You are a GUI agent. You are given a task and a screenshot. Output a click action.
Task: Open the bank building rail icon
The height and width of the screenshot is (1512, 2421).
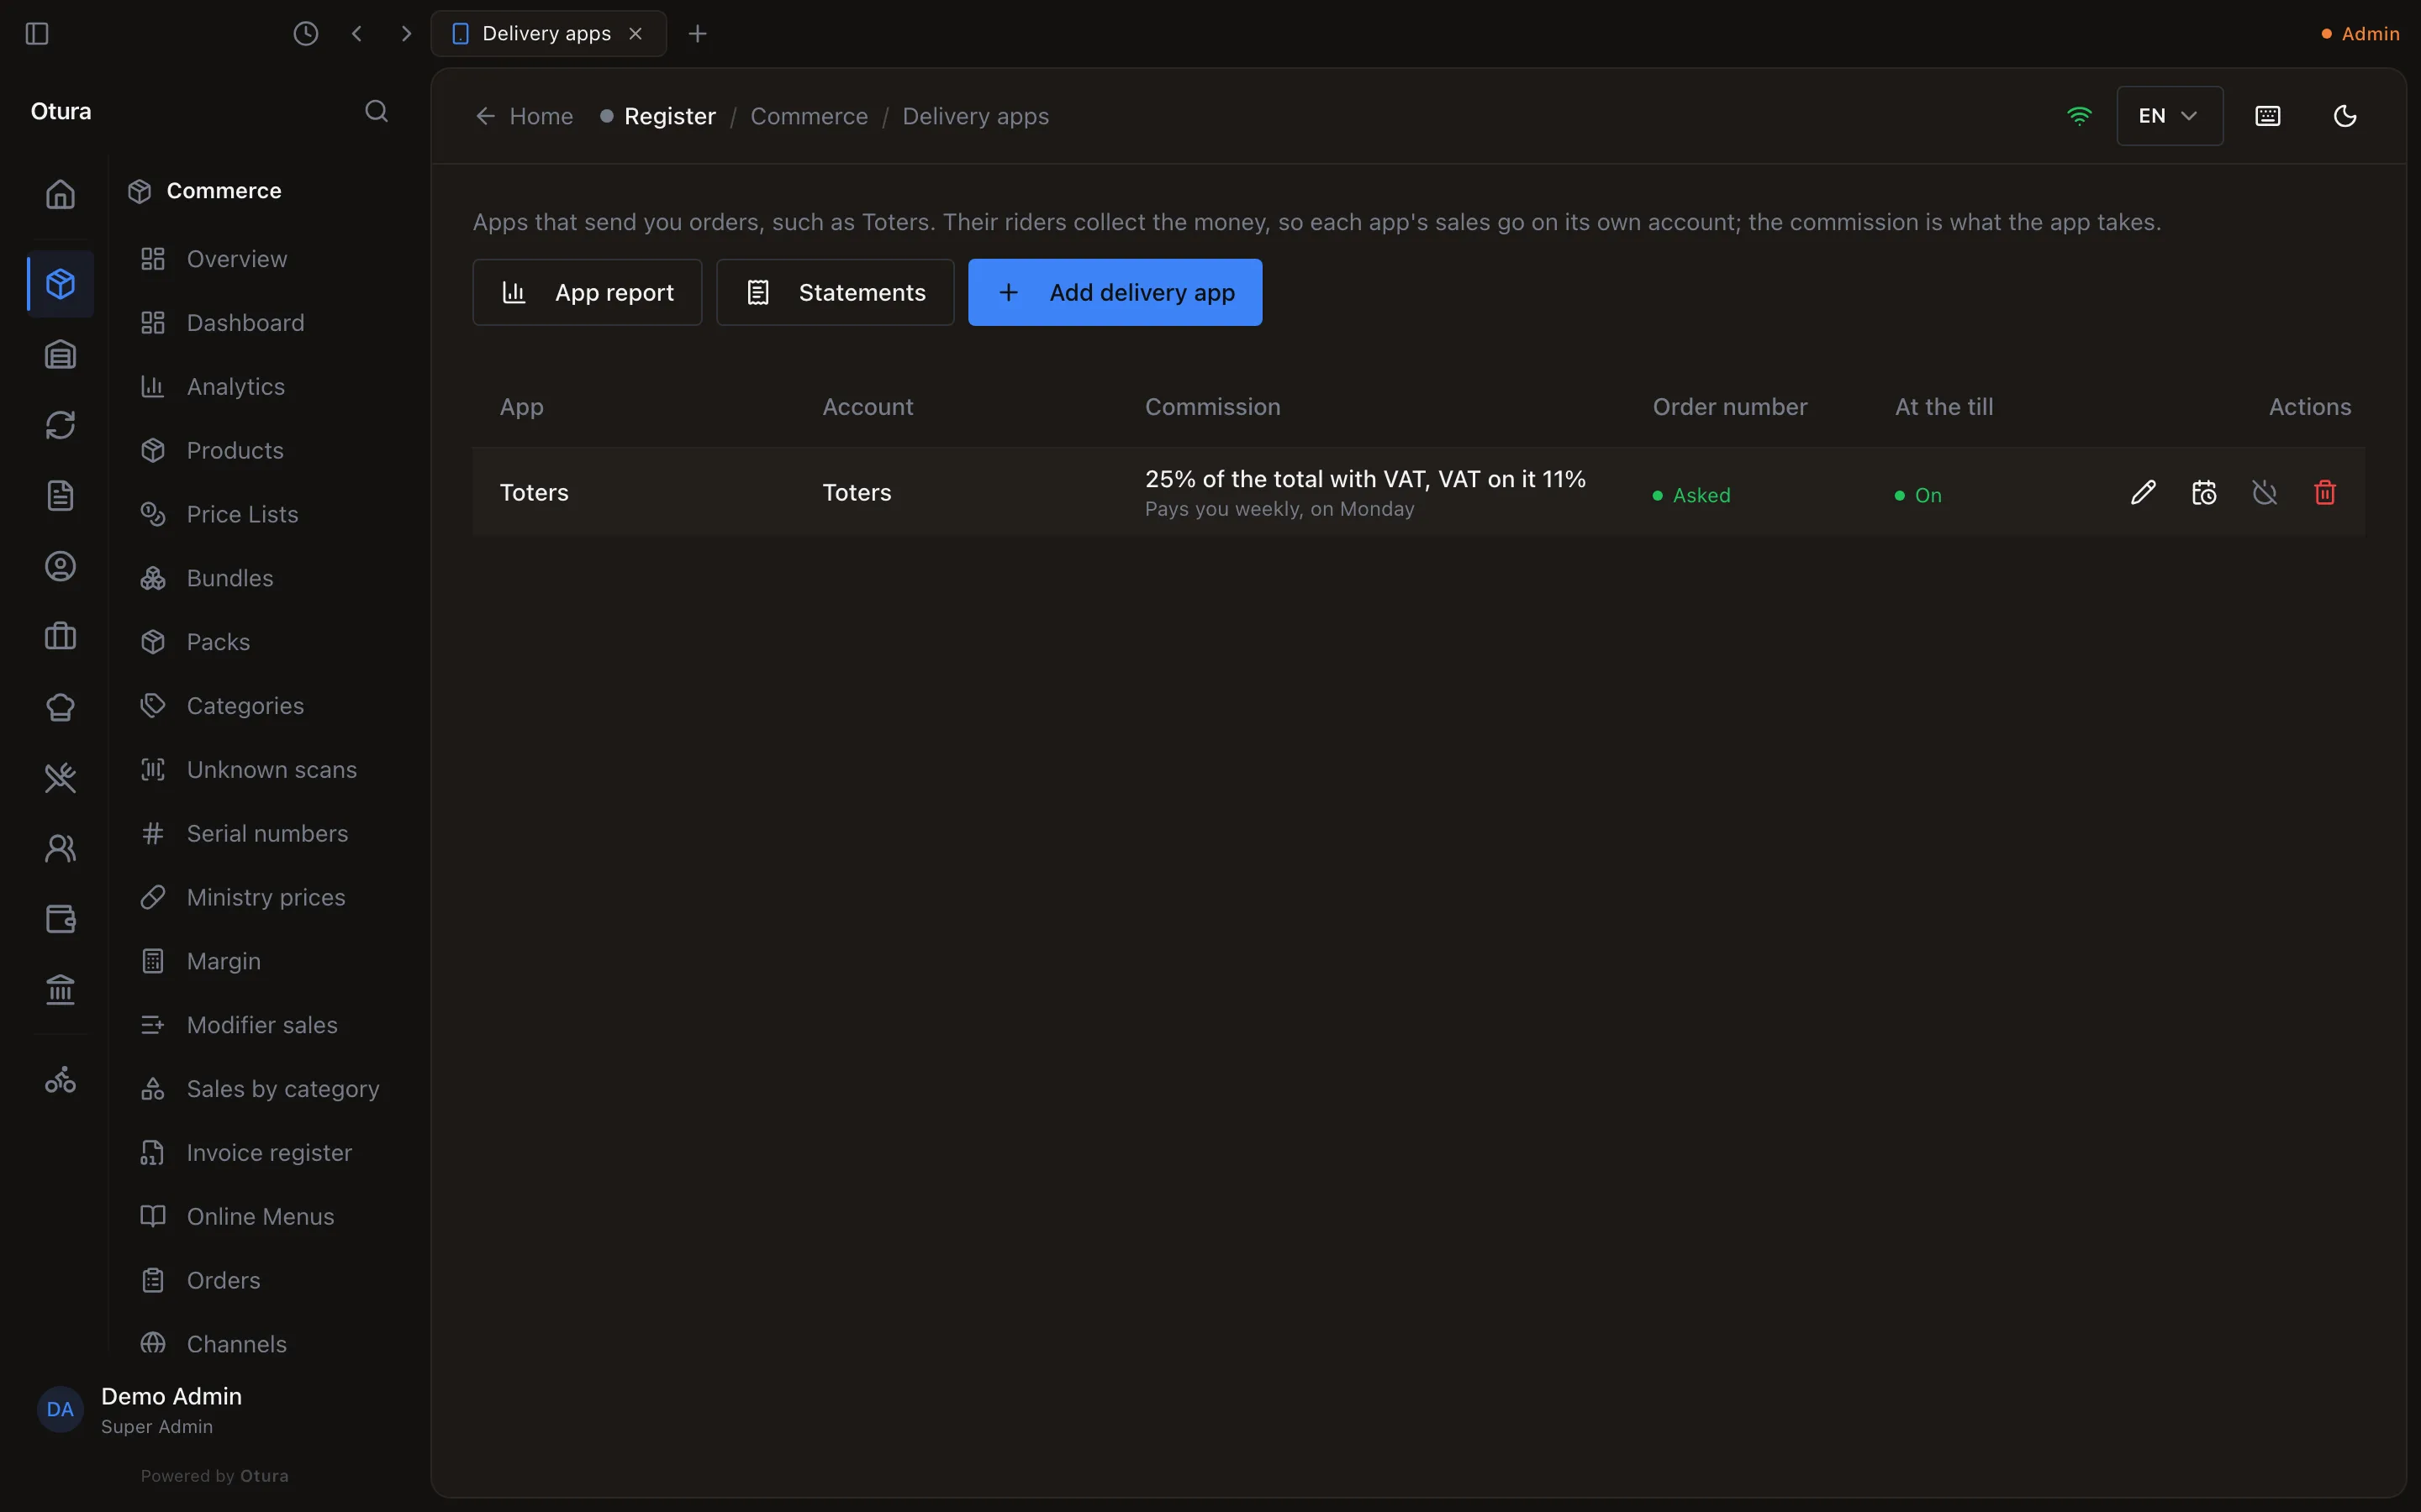[61, 990]
